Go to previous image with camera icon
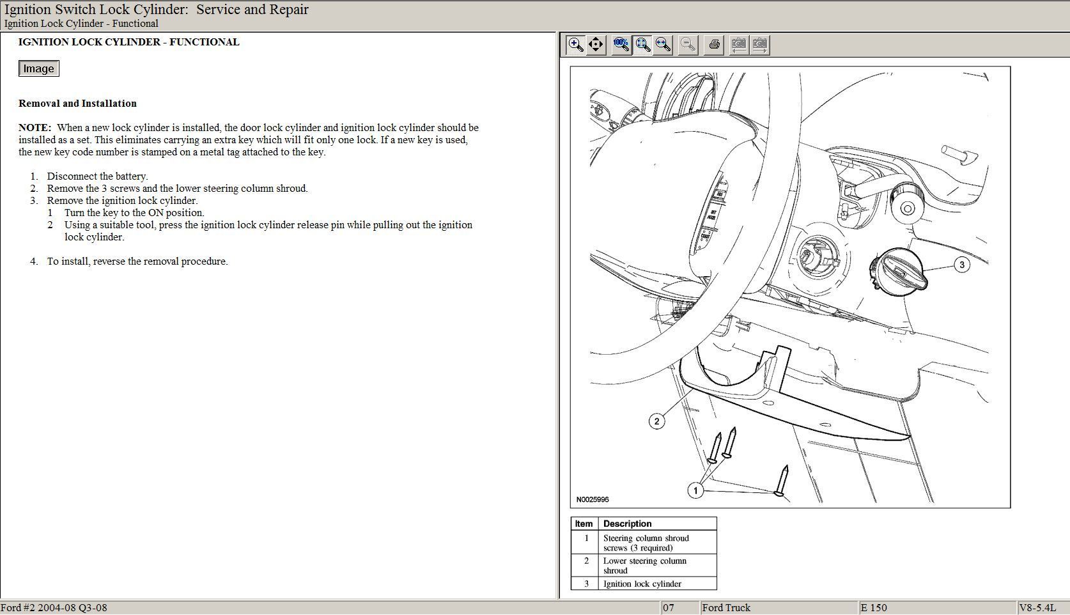1070x615 pixels. point(738,45)
